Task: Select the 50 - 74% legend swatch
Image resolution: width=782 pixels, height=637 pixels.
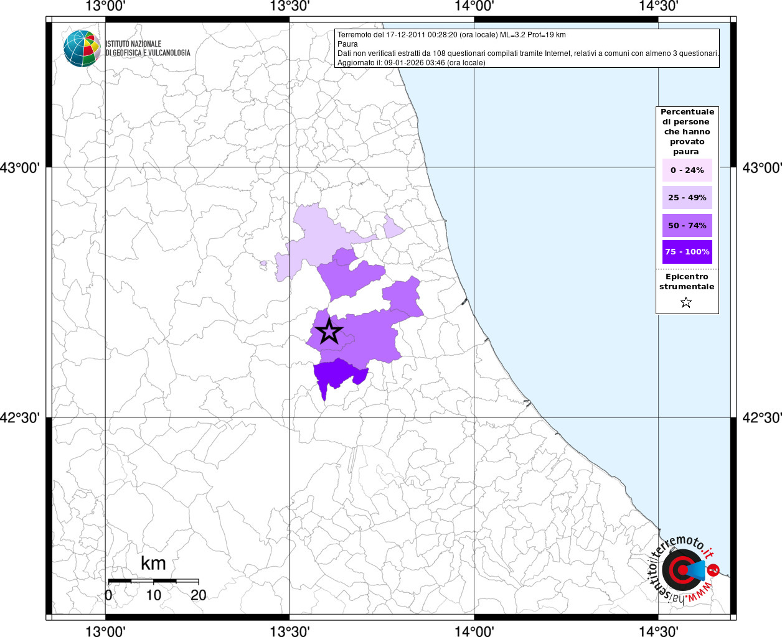Action: [687, 225]
